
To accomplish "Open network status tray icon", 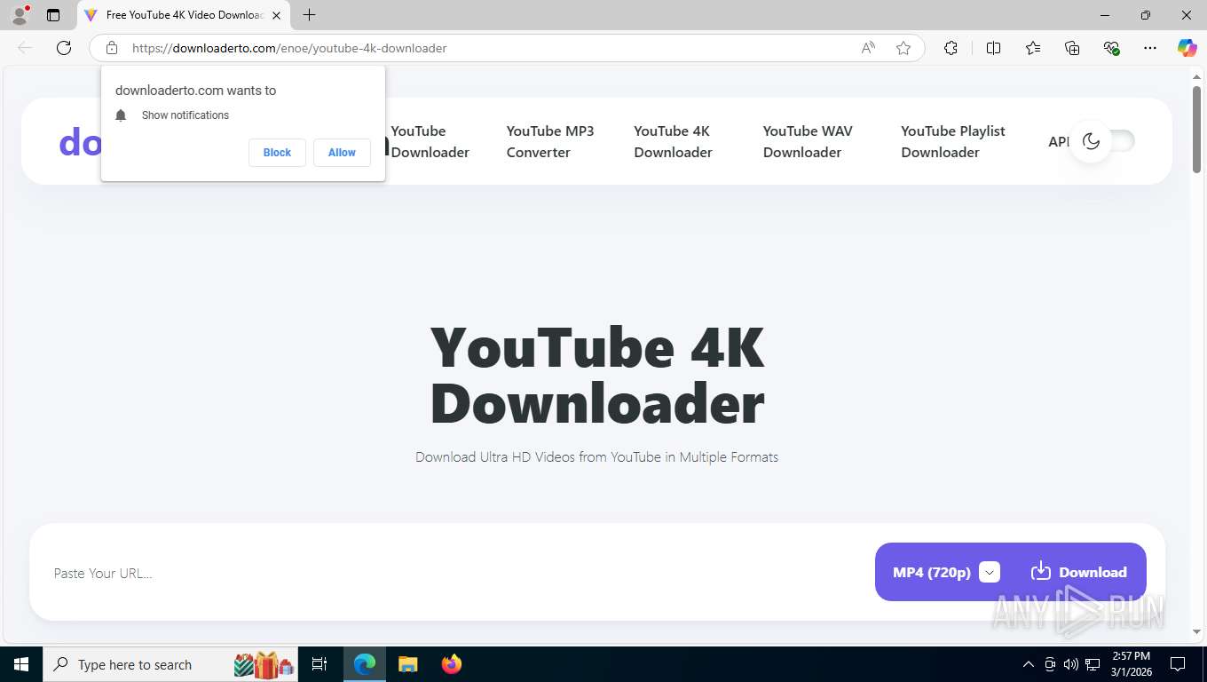I will [1093, 664].
